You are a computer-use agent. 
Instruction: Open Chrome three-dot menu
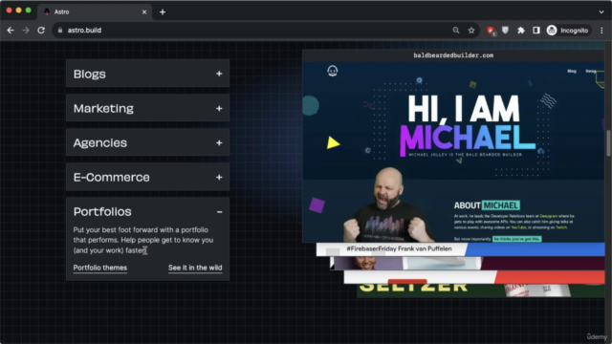click(601, 31)
